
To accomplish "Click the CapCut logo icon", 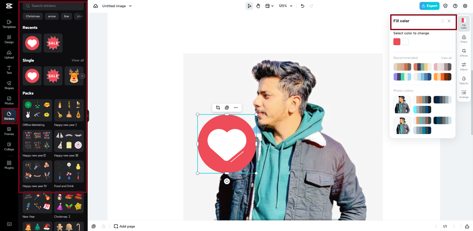I will coord(9,6).
